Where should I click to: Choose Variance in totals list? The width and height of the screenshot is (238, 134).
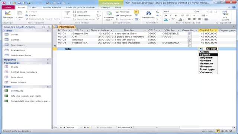(208, 72)
